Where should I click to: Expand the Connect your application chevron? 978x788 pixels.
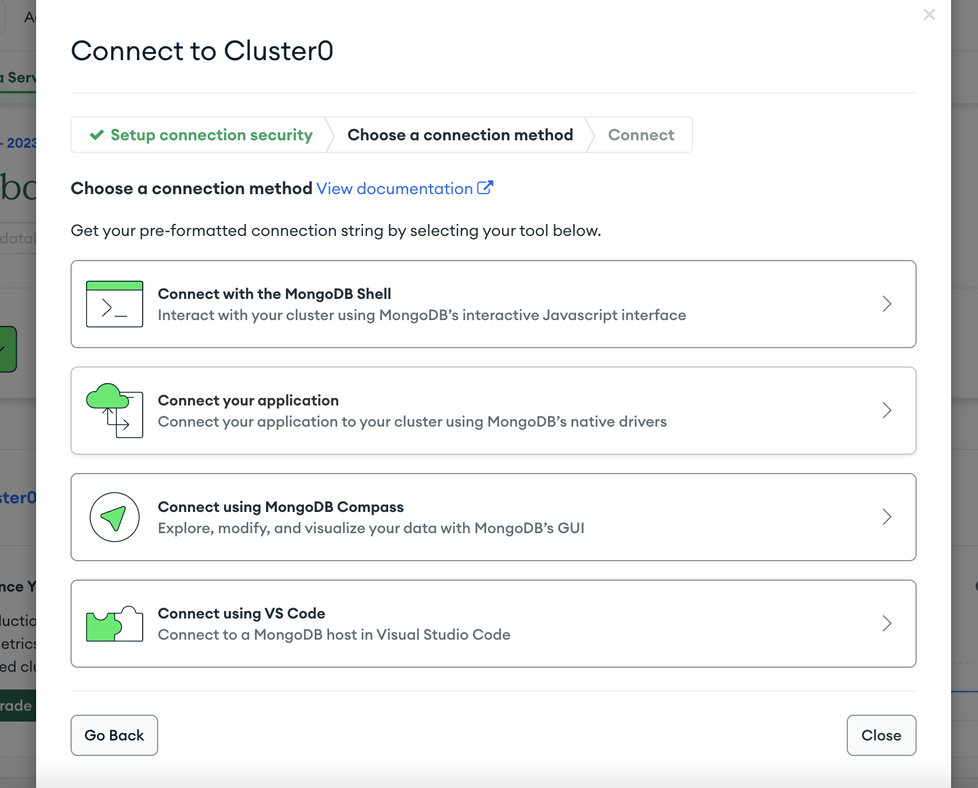click(887, 411)
